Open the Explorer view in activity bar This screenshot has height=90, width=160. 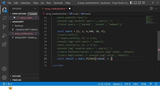click(4, 10)
